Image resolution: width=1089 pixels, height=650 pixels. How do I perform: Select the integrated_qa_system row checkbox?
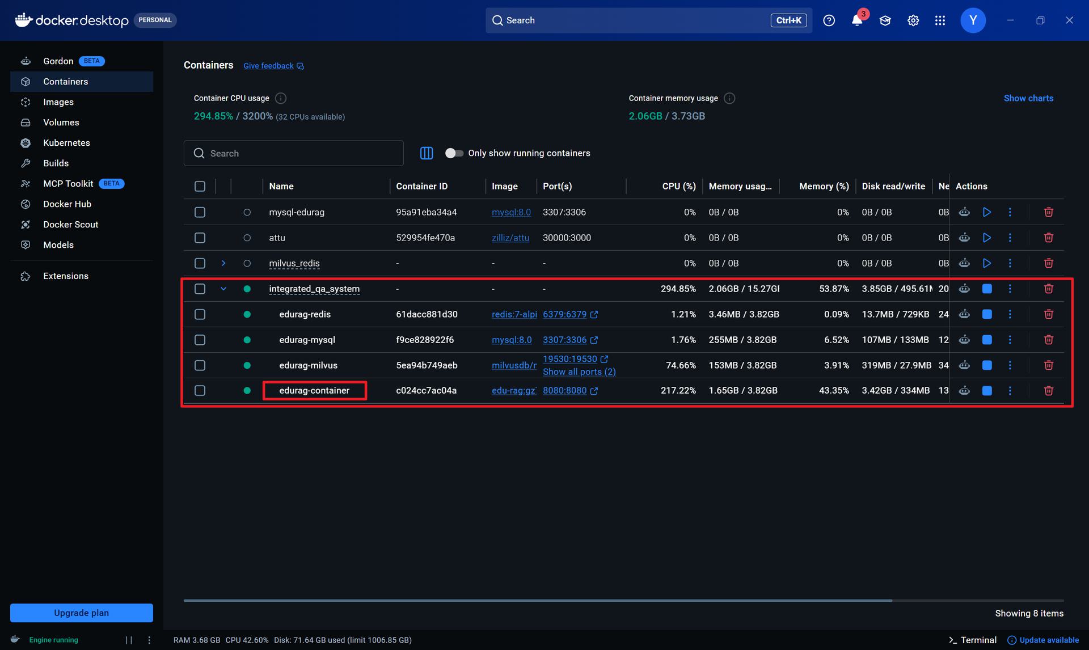(200, 289)
